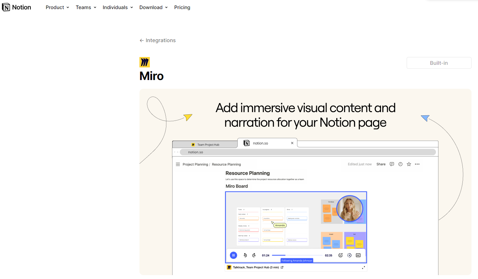
Task: Skip forward 10 seconds in Talktrack
Action: tap(254, 255)
